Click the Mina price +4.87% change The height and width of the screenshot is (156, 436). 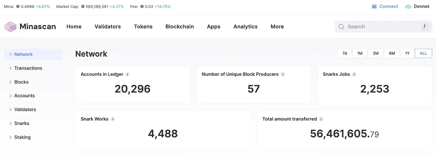point(43,7)
